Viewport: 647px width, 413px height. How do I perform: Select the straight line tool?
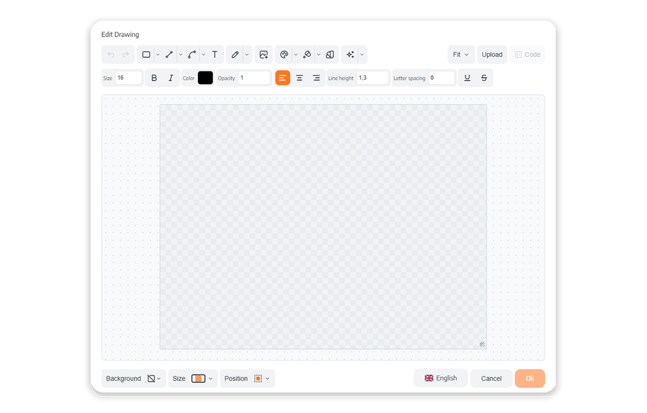click(169, 55)
